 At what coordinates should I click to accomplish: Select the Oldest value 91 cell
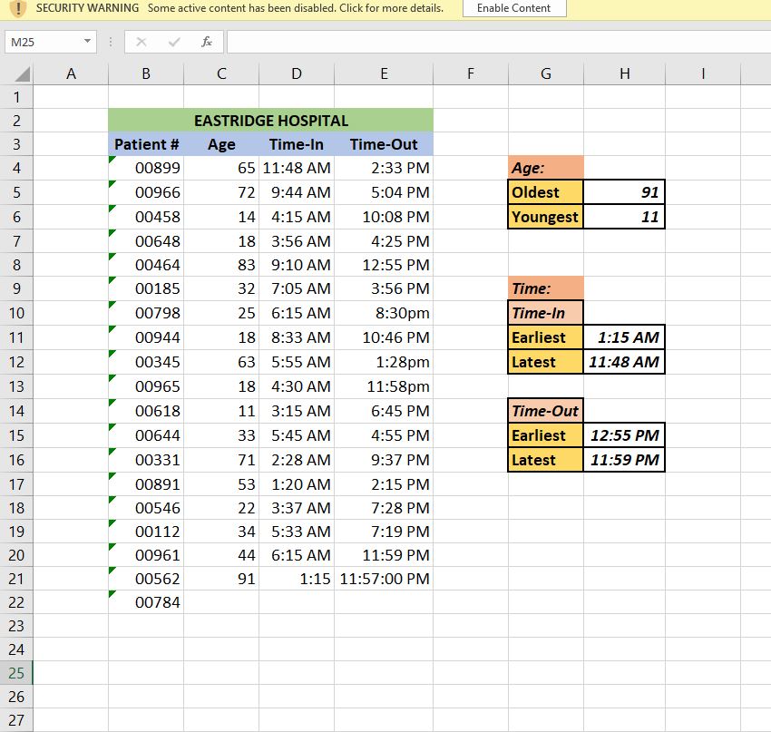624,192
